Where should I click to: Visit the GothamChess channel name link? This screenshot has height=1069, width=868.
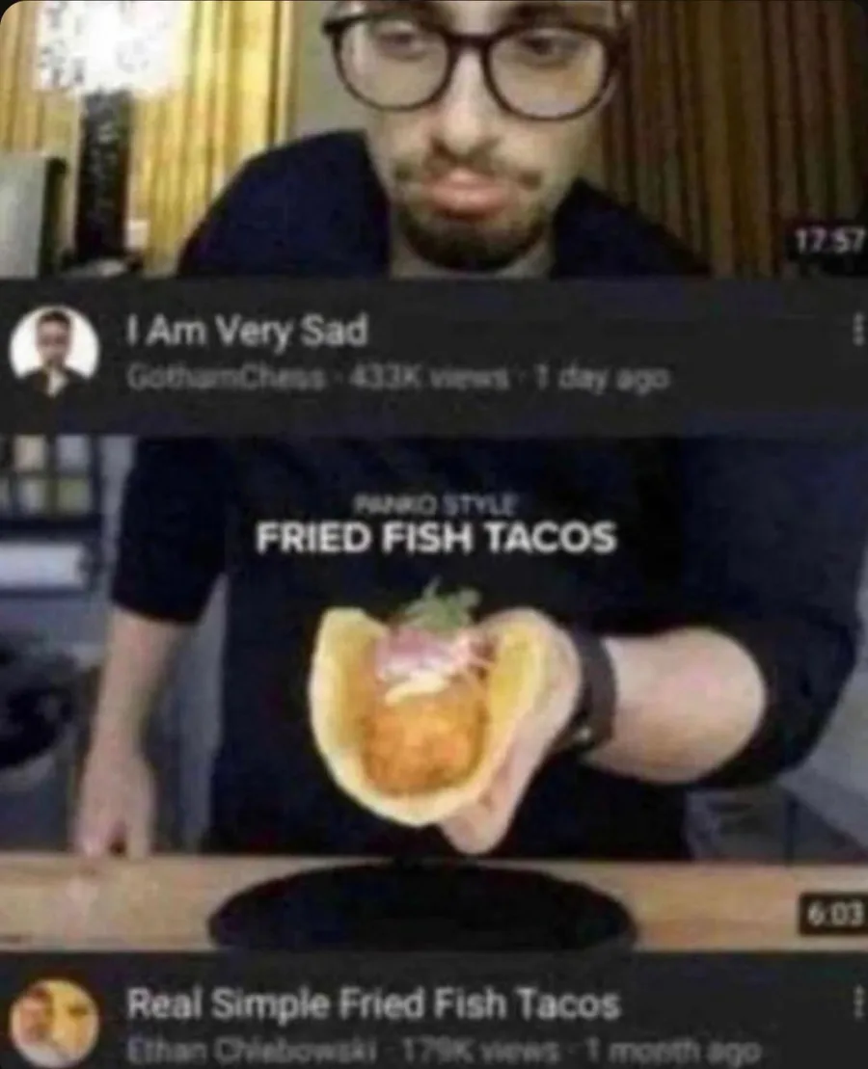tap(226, 378)
